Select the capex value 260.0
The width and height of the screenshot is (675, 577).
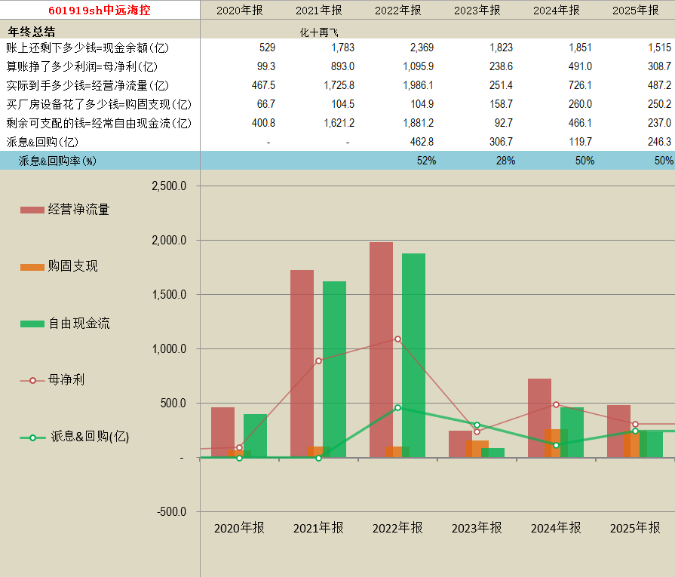580,104
